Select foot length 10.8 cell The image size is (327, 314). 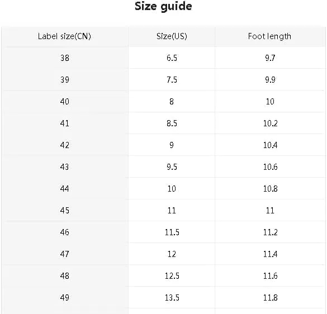pos(270,189)
